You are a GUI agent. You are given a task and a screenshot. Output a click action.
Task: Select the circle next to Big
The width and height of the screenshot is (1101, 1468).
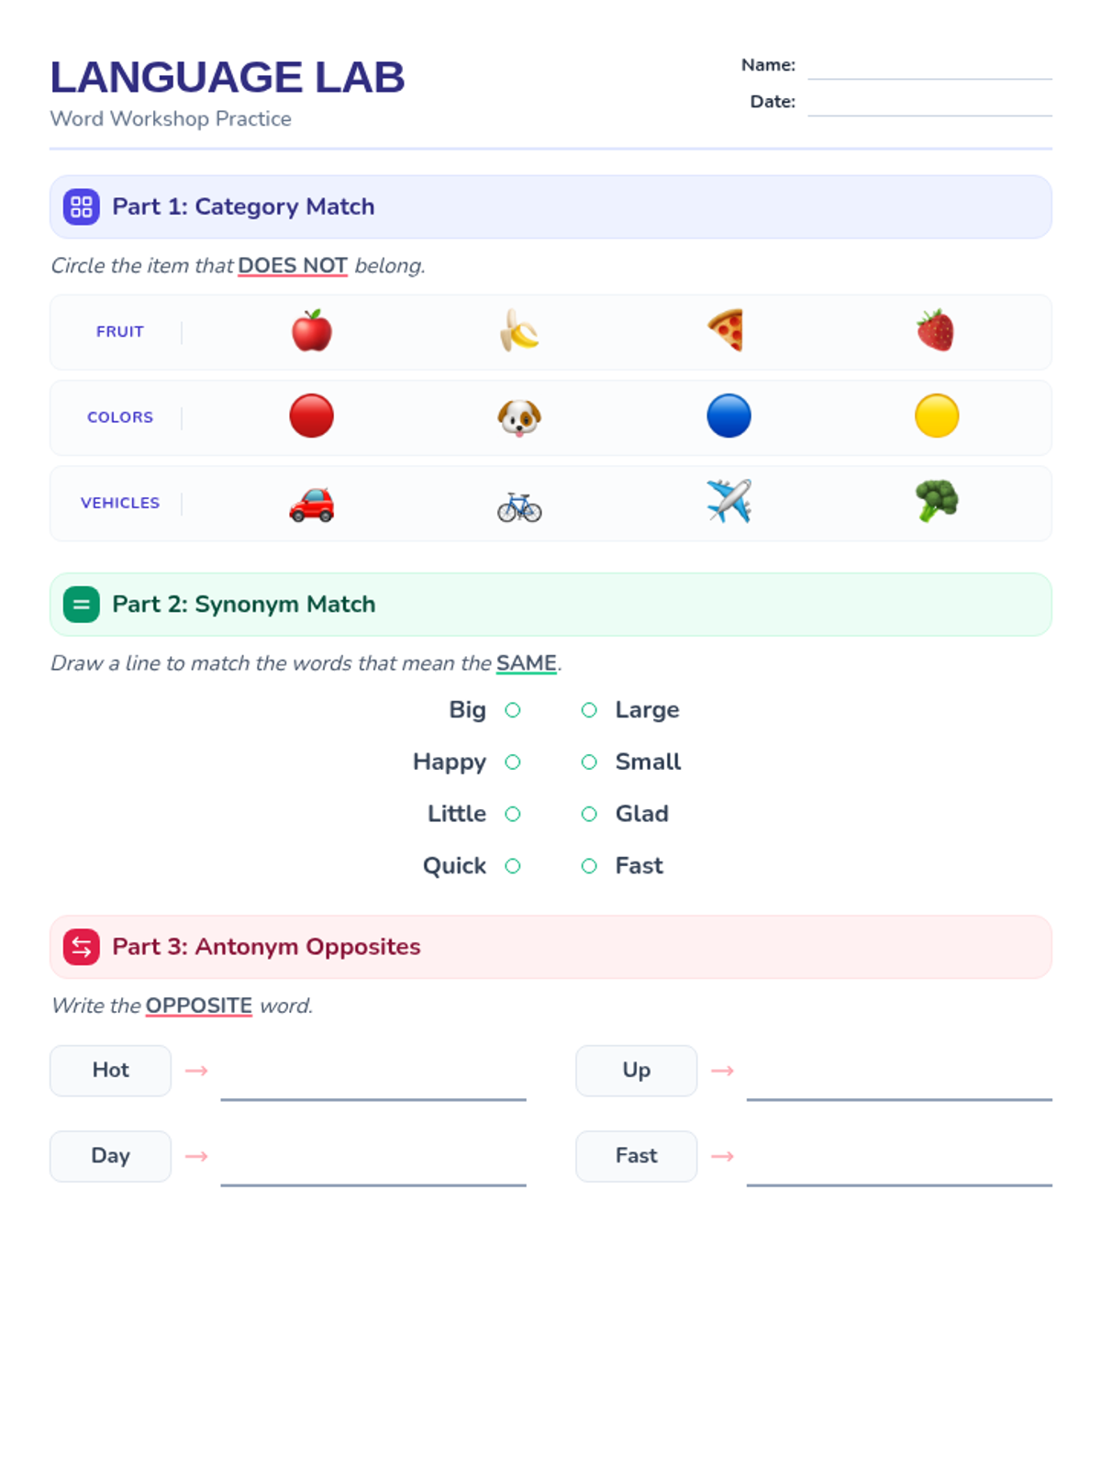(x=513, y=710)
